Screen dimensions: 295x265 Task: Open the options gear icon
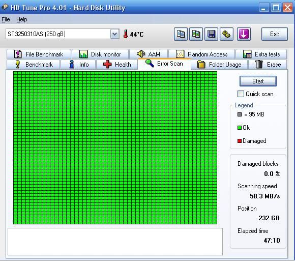coord(226,34)
